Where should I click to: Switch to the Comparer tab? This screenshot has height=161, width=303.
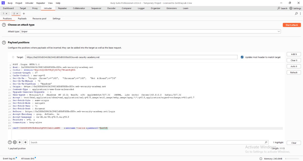point(127,8)
